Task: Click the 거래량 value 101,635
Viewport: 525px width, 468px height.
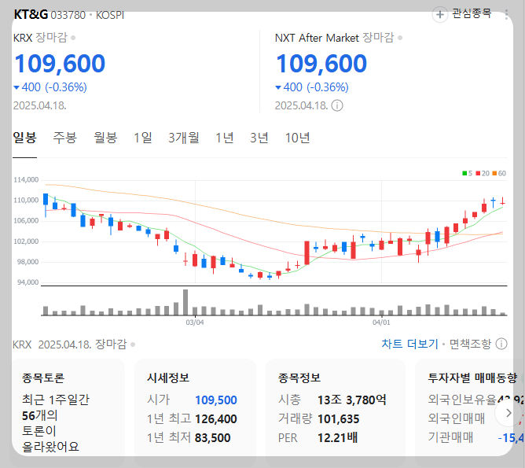Action: (x=339, y=418)
